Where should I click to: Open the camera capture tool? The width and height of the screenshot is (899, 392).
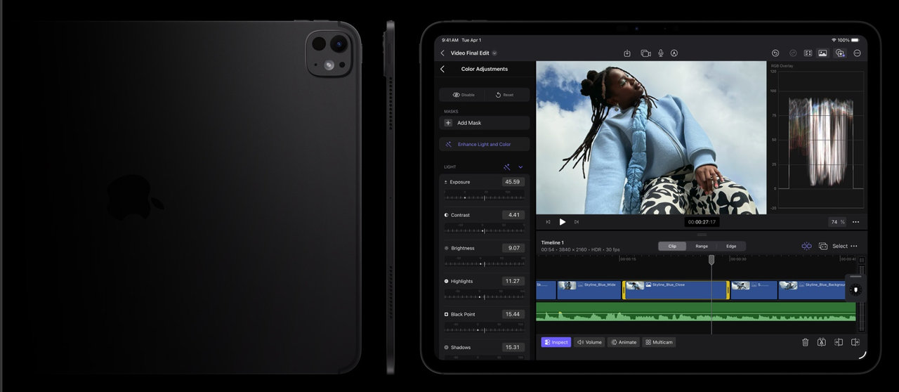click(x=645, y=53)
